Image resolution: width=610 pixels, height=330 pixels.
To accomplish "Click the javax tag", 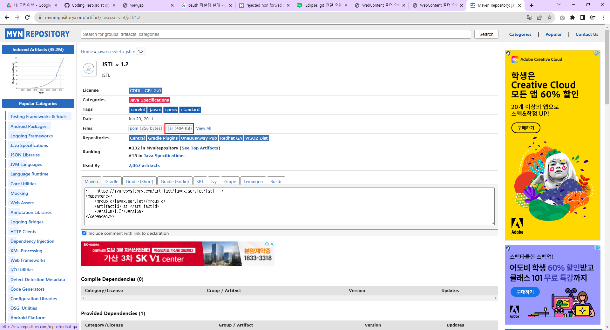I will pos(155,109).
